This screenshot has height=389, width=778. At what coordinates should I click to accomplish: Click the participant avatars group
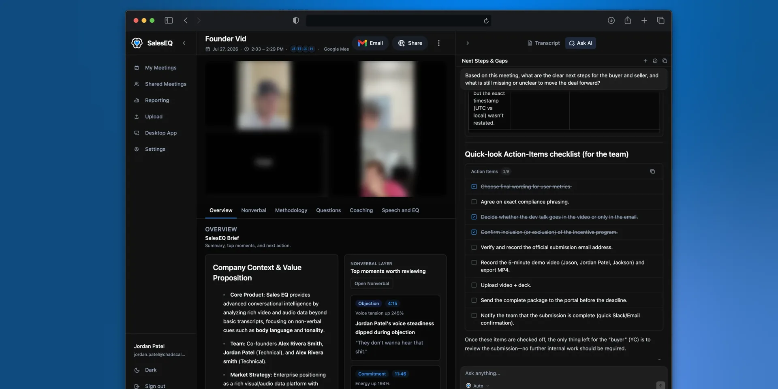tap(302, 49)
